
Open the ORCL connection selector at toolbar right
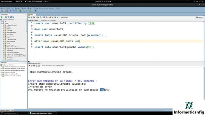coord(200,17)
